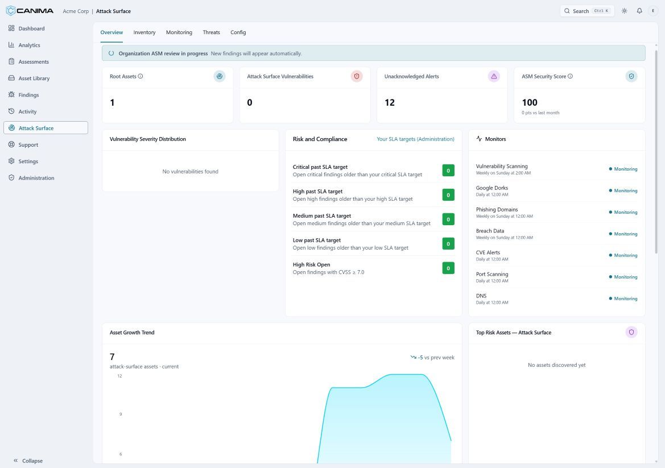
Task: Open the Breach Data monitor
Action: click(556, 234)
